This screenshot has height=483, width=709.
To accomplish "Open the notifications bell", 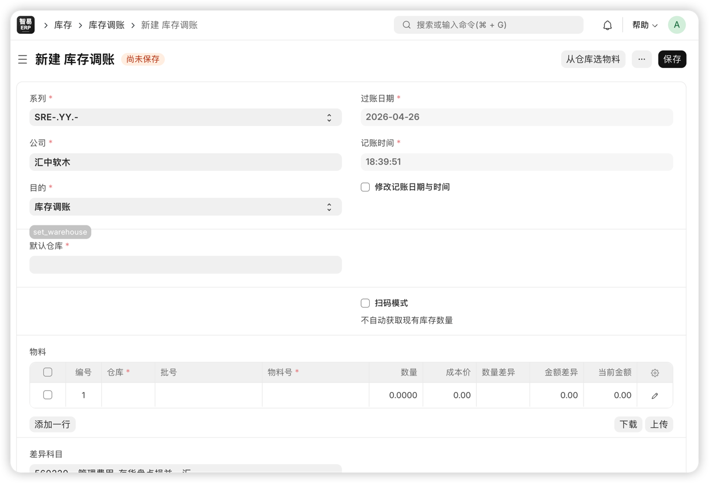I will coord(607,25).
